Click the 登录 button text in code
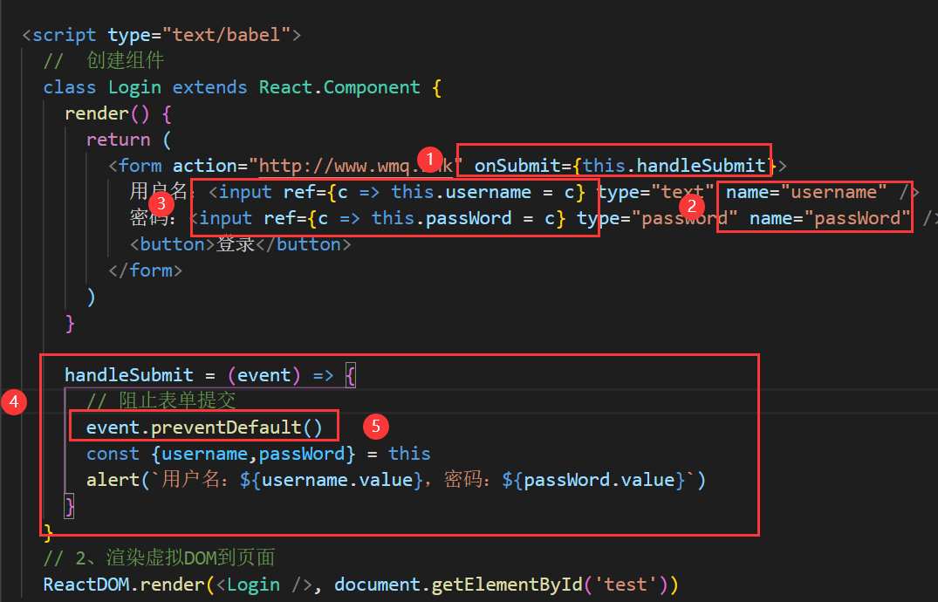 pos(236,244)
